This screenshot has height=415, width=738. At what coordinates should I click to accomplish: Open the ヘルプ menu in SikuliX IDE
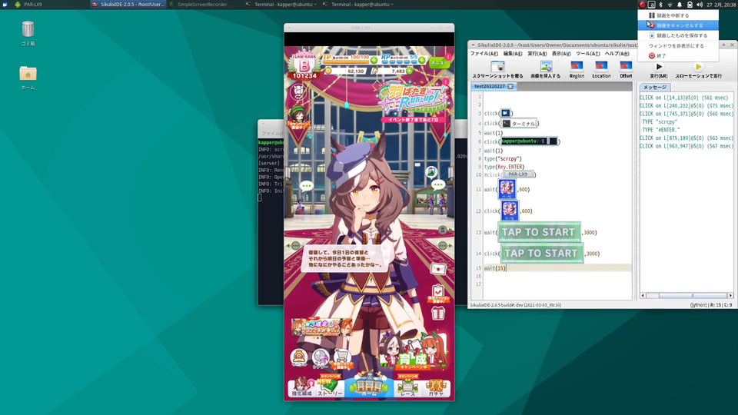(x=617, y=54)
